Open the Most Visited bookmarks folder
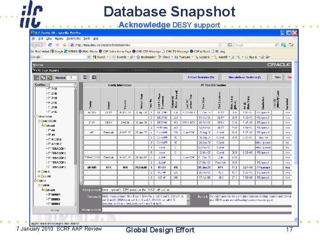Viewport: 320px width, 240px height. [x=40, y=51]
